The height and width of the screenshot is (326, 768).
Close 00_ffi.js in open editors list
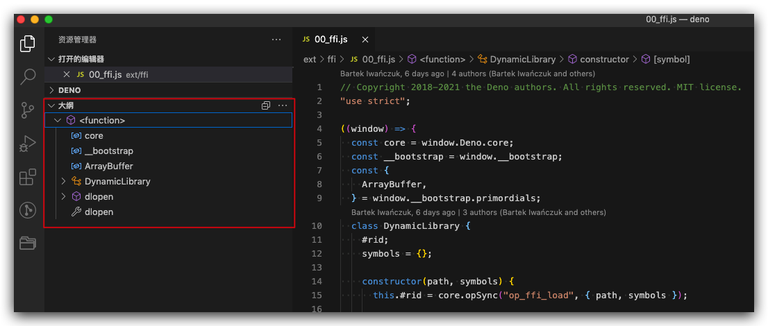[x=67, y=74]
